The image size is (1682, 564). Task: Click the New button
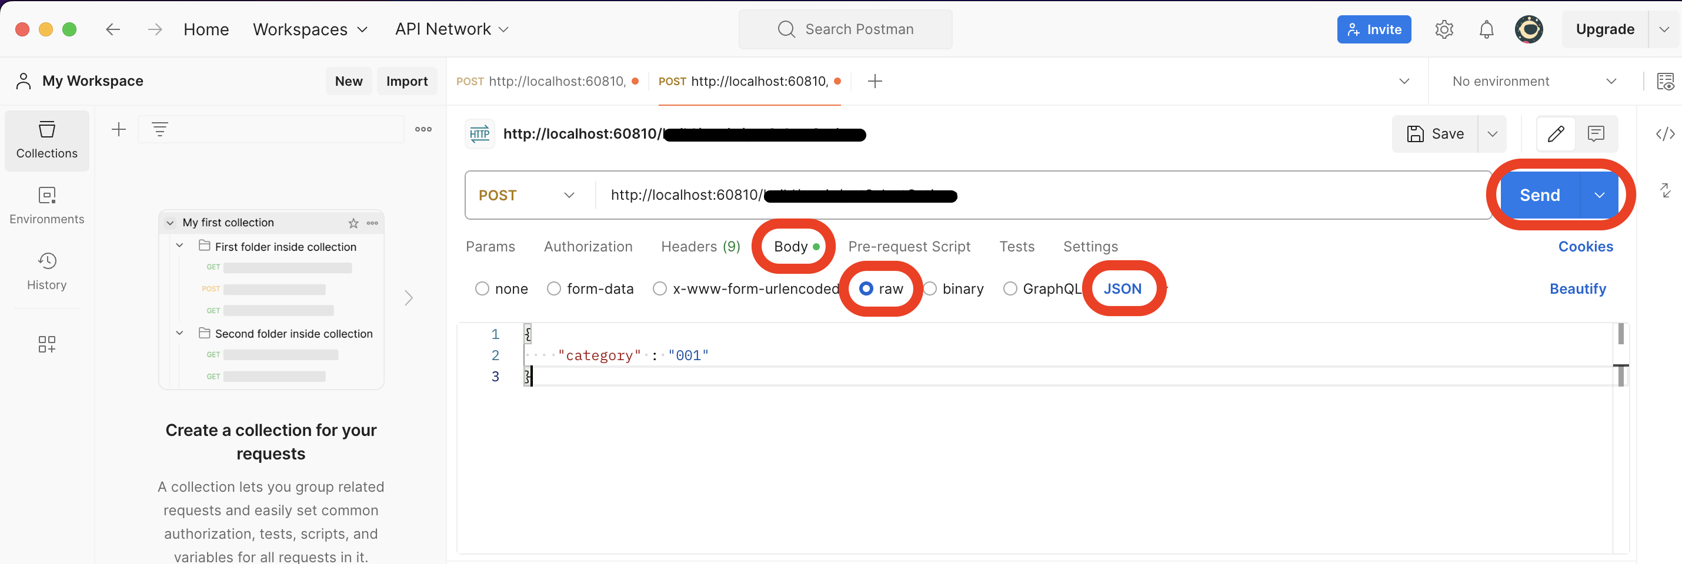[349, 81]
